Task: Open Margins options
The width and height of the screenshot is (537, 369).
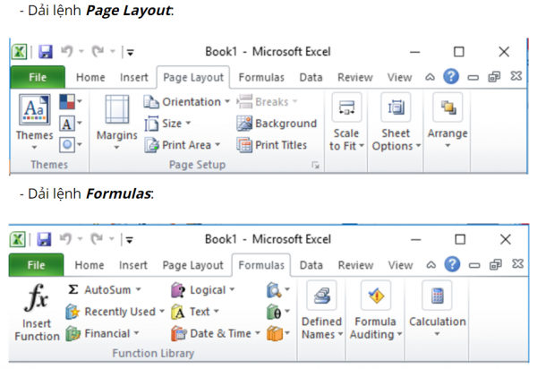Action: (116, 123)
